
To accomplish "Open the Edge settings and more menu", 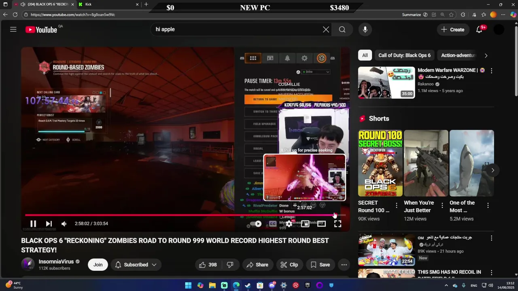I will [503, 15].
